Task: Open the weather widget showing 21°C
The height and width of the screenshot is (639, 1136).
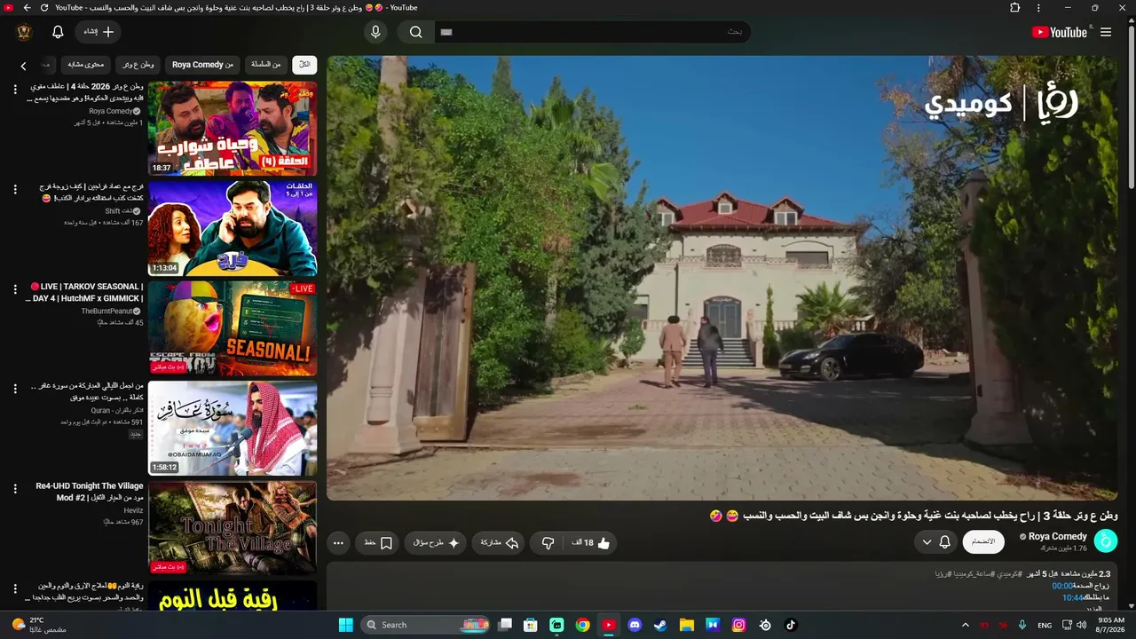Action: click(39, 625)
